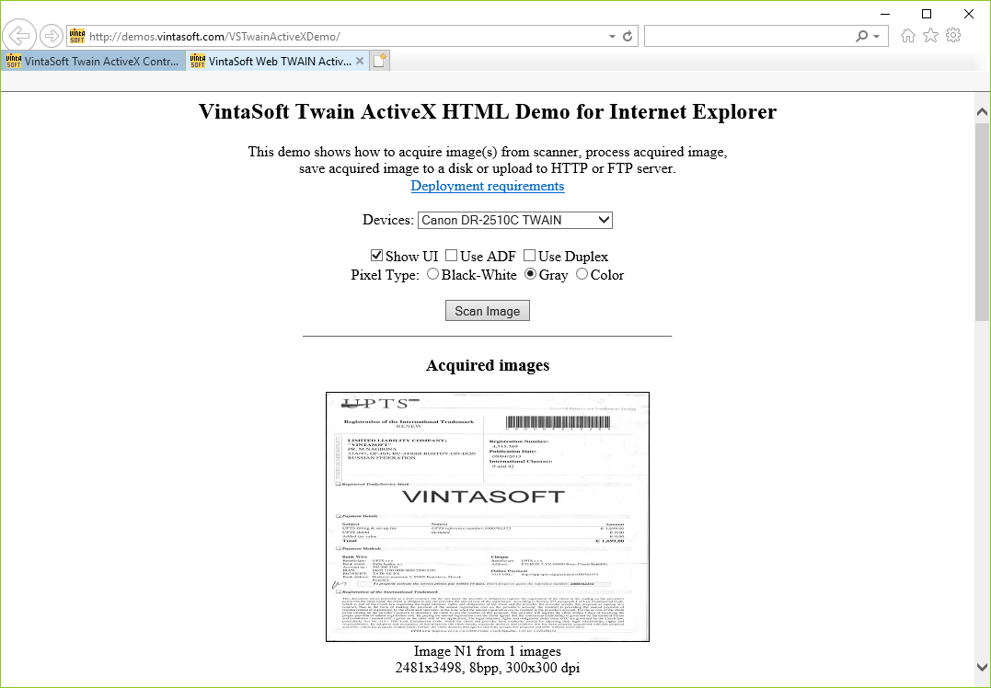The image size is (991, 688).
Task: Click the browser Forward arrow button
Action: coord(52,36)
